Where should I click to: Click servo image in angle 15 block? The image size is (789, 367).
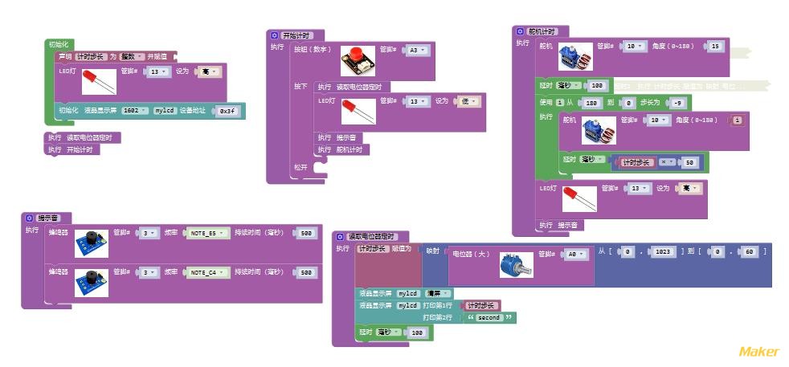point(575,56)
